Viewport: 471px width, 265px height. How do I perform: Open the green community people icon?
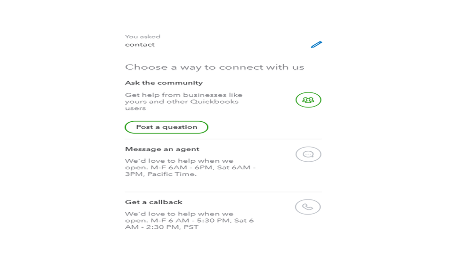[x=308, y=100]
